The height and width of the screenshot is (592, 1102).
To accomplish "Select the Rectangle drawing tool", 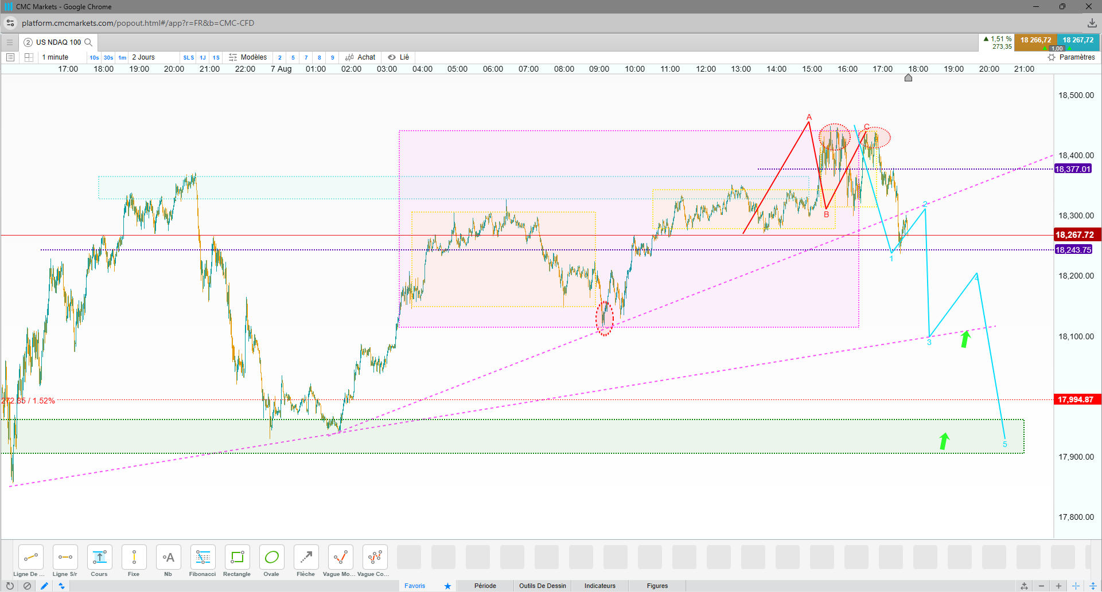I will [x=237, y=560].
